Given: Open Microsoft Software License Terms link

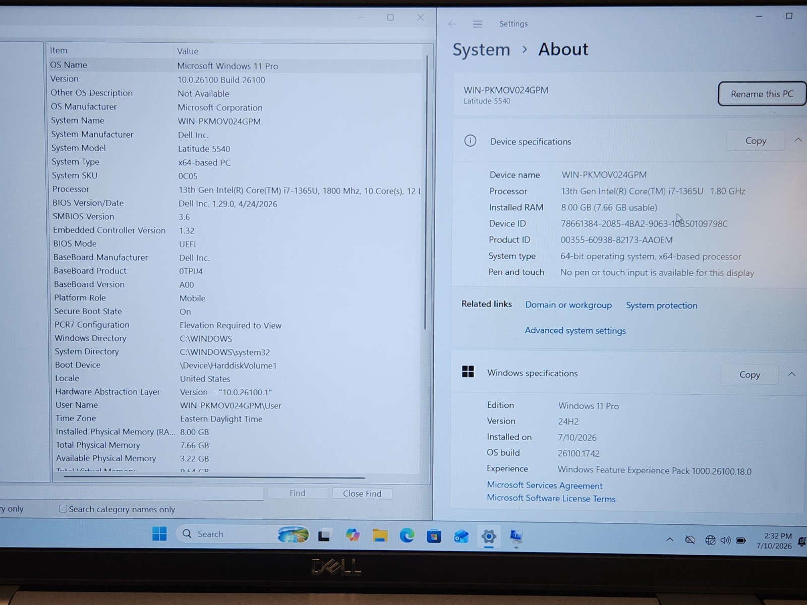Looking at the screenshot, I should click(551, 498).
